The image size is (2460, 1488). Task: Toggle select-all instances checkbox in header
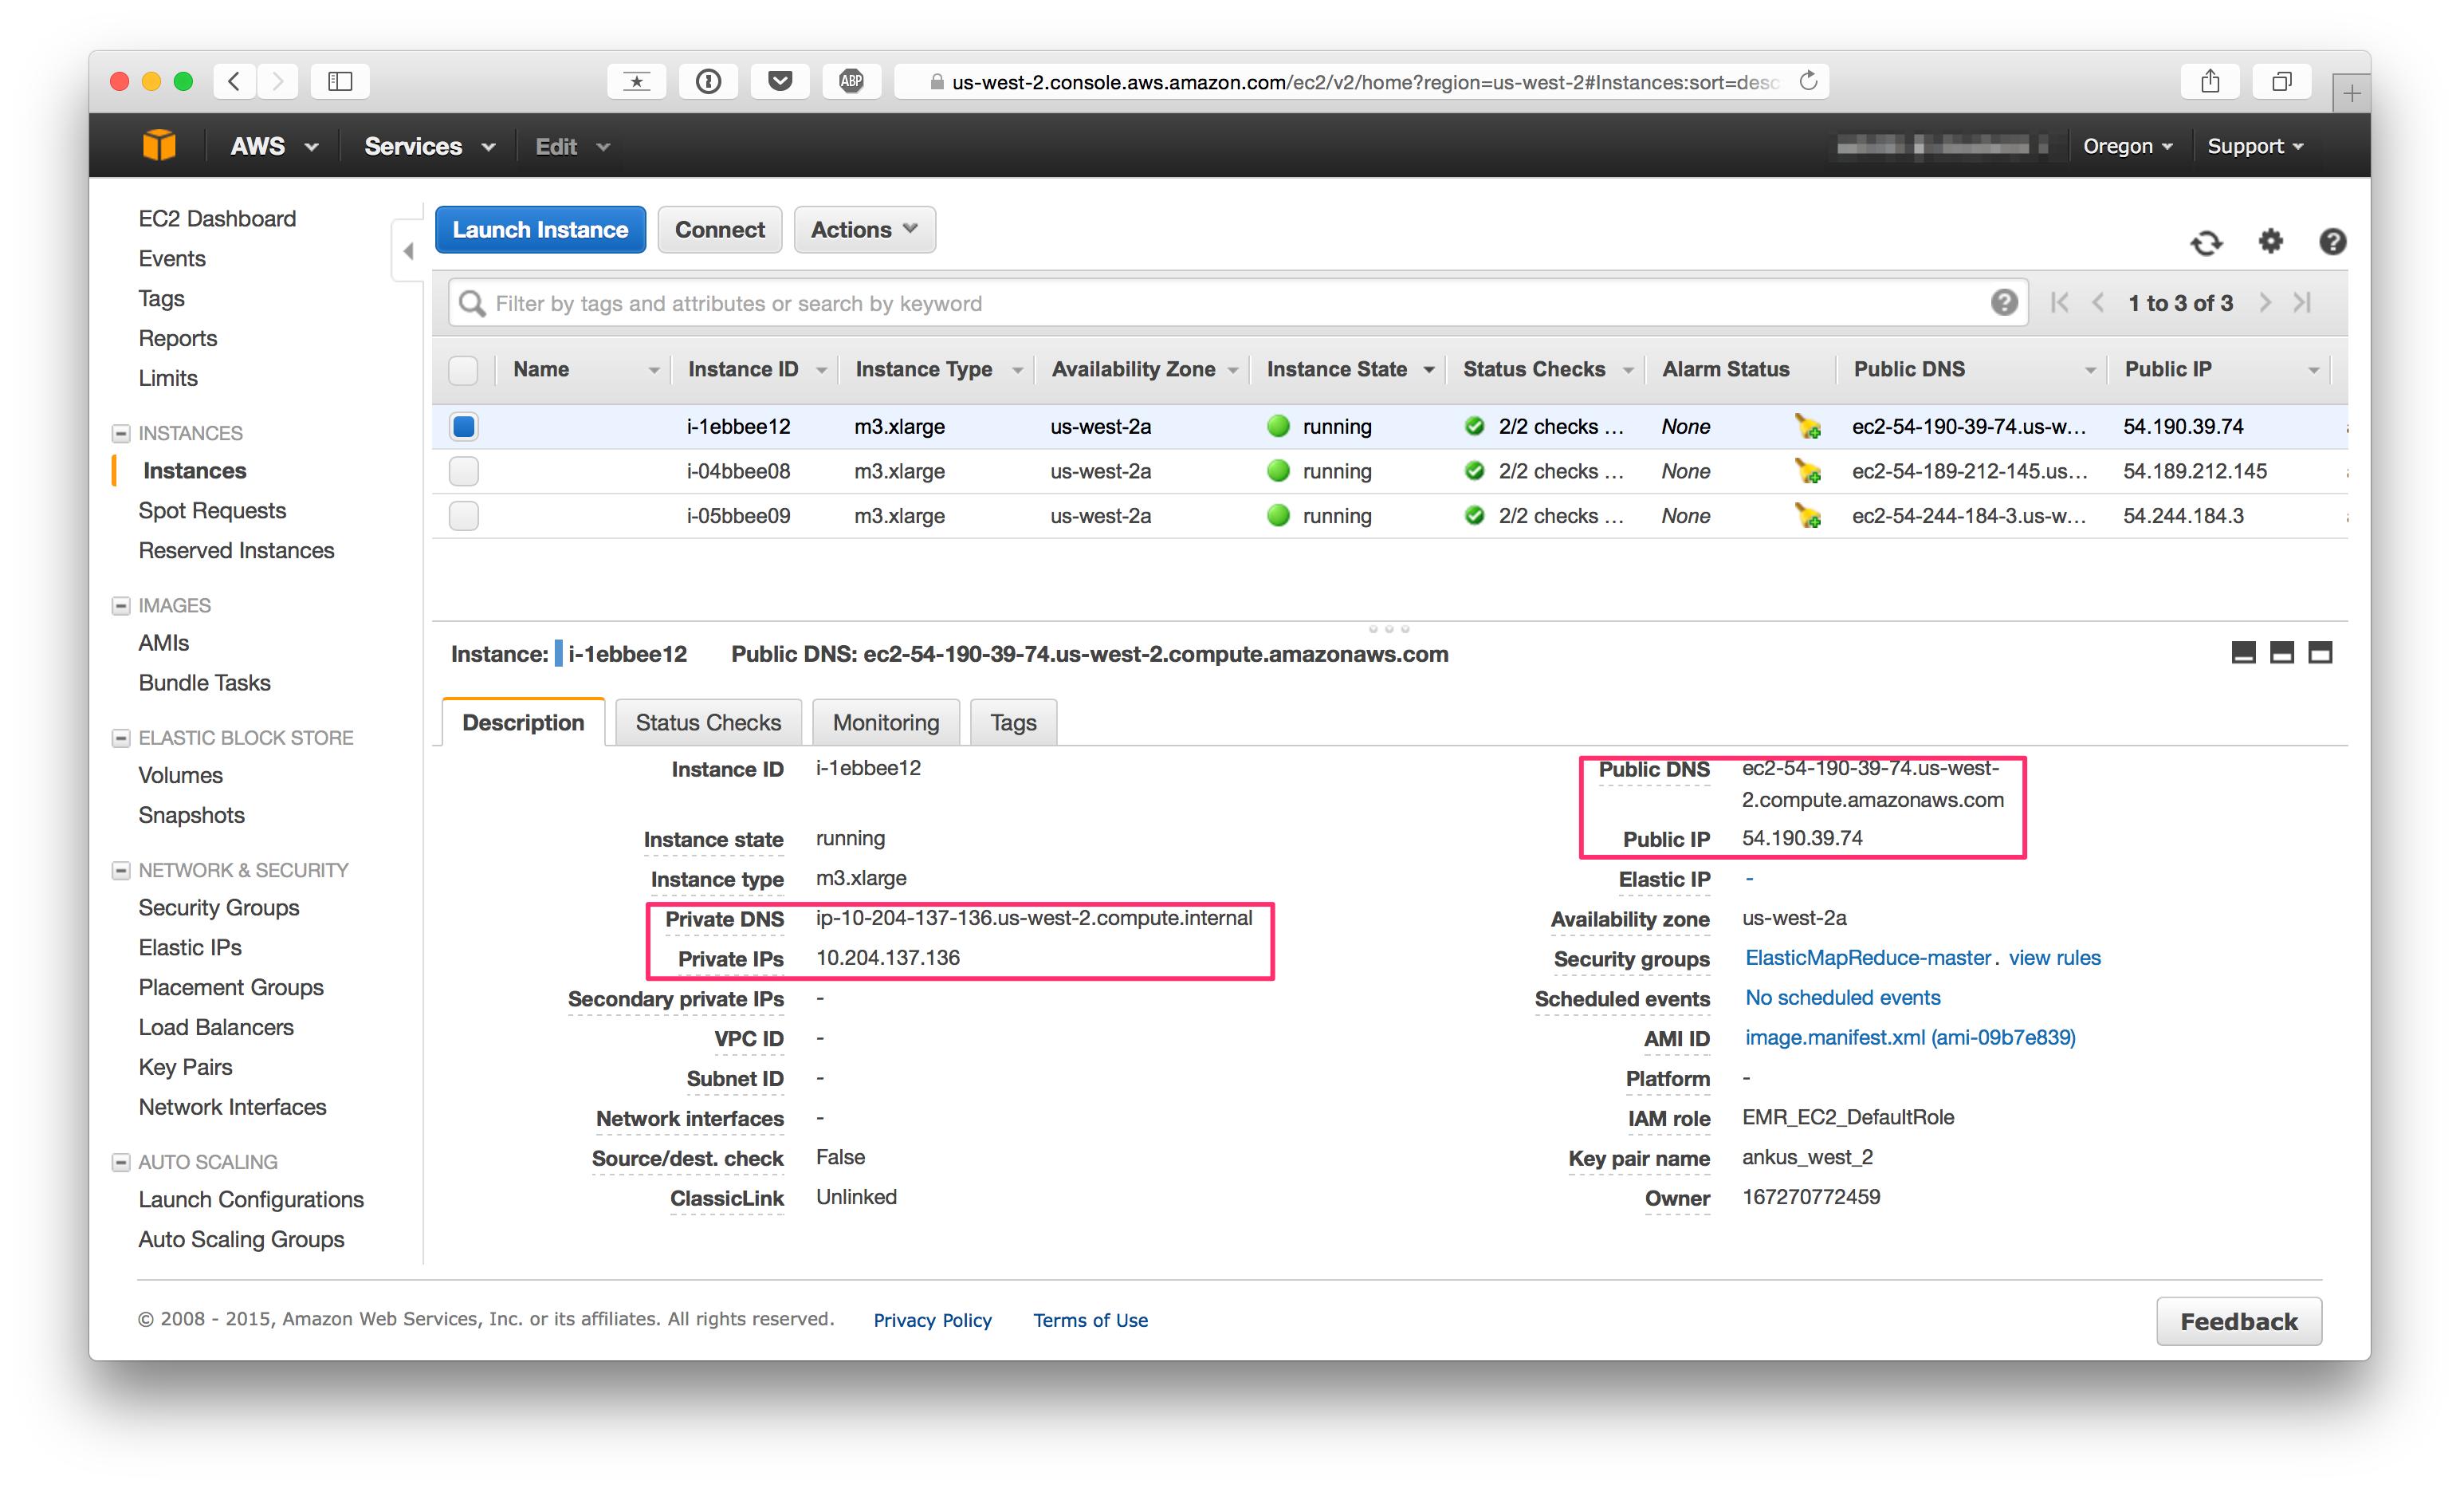[x=463, y=369]
